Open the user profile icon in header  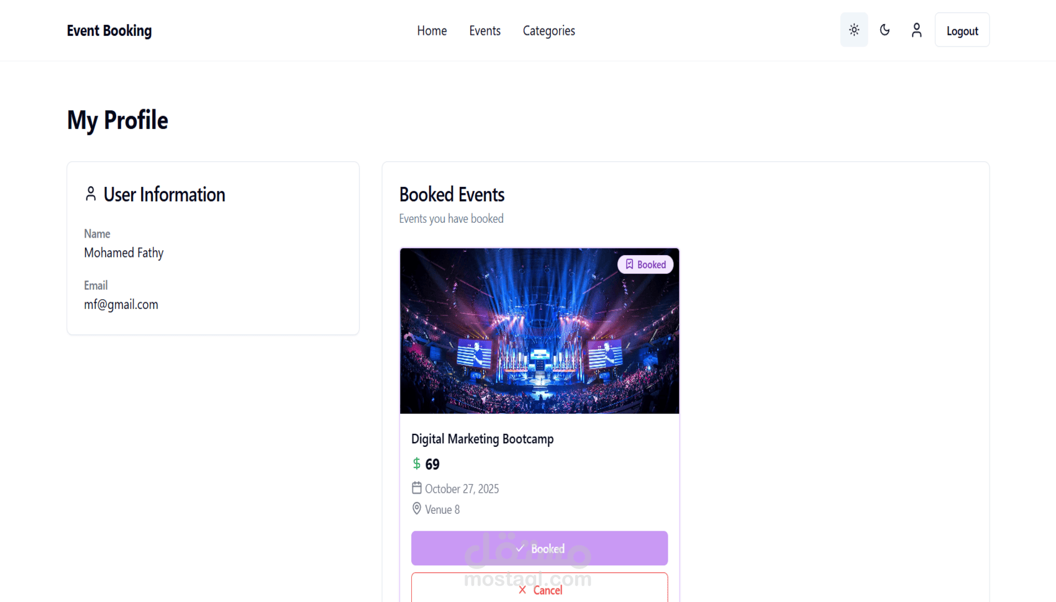[916, 30]
